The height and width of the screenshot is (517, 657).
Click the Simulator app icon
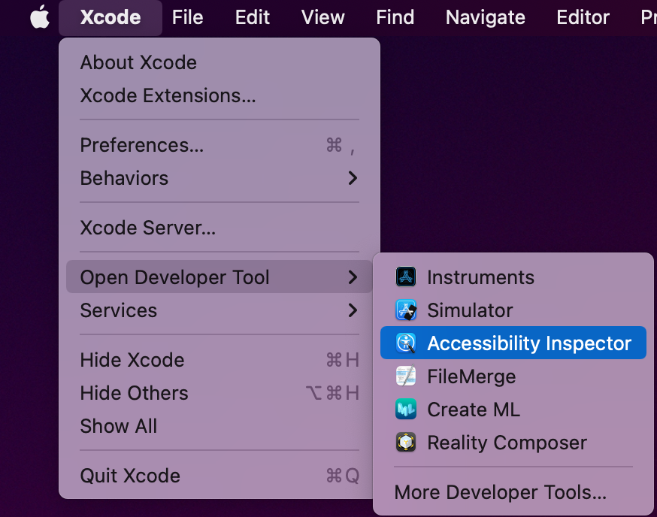click(406, 310)
